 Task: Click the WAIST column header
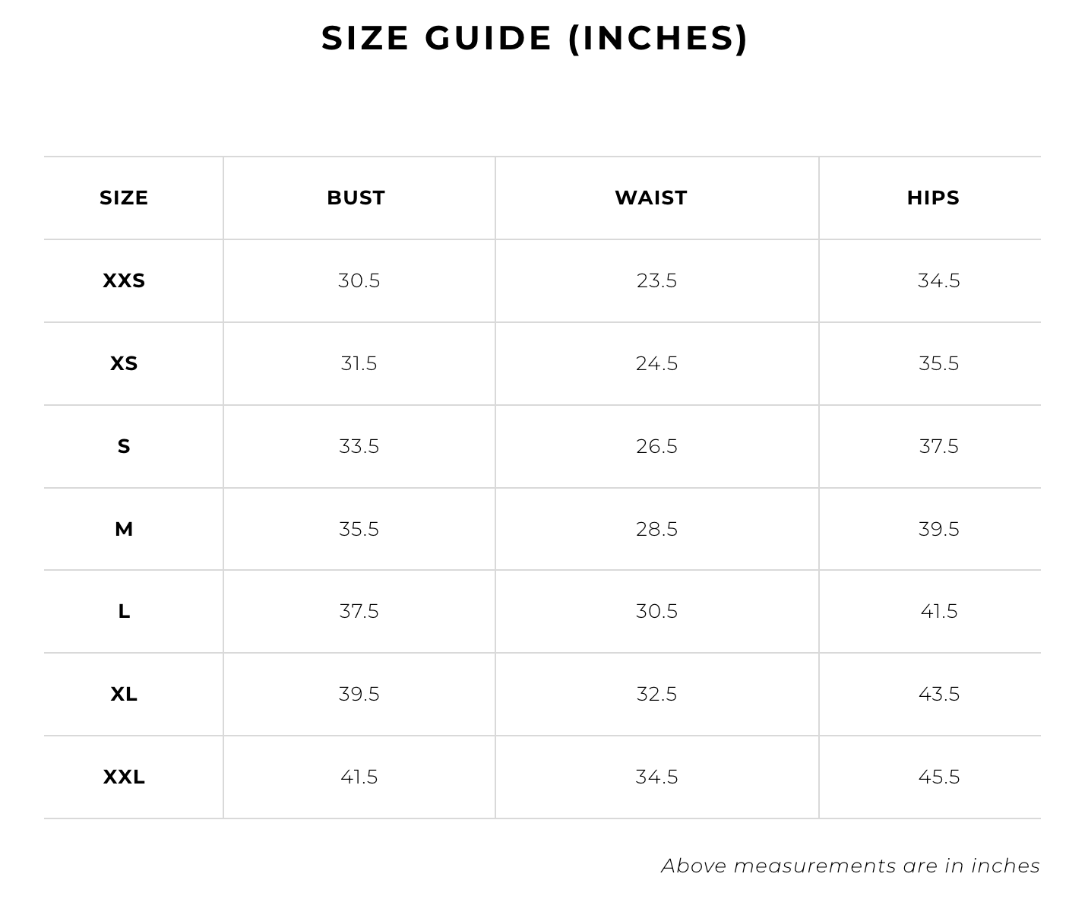(651, 198)
